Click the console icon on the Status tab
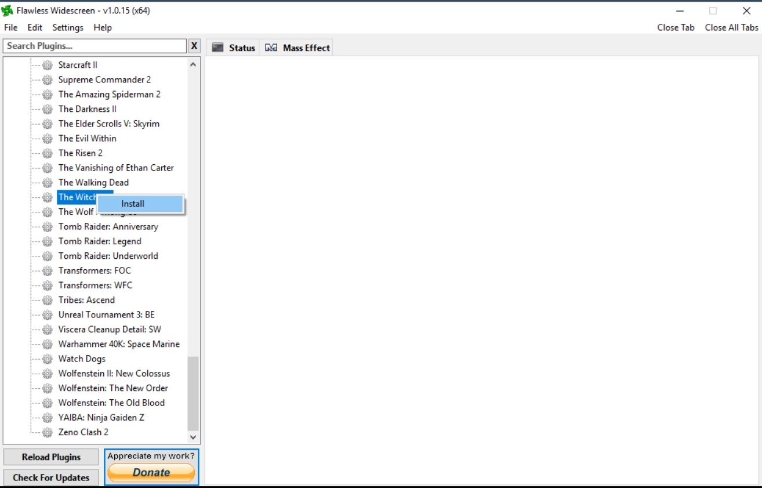 [217, 48]
